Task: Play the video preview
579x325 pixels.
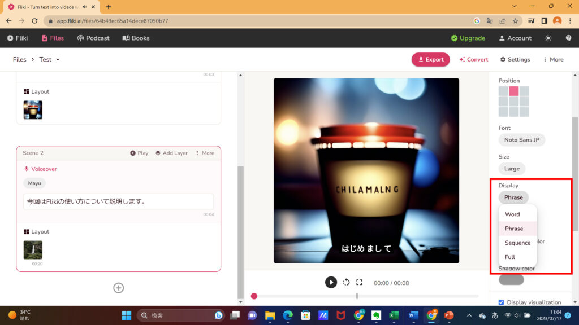Action: click(331, 282)
